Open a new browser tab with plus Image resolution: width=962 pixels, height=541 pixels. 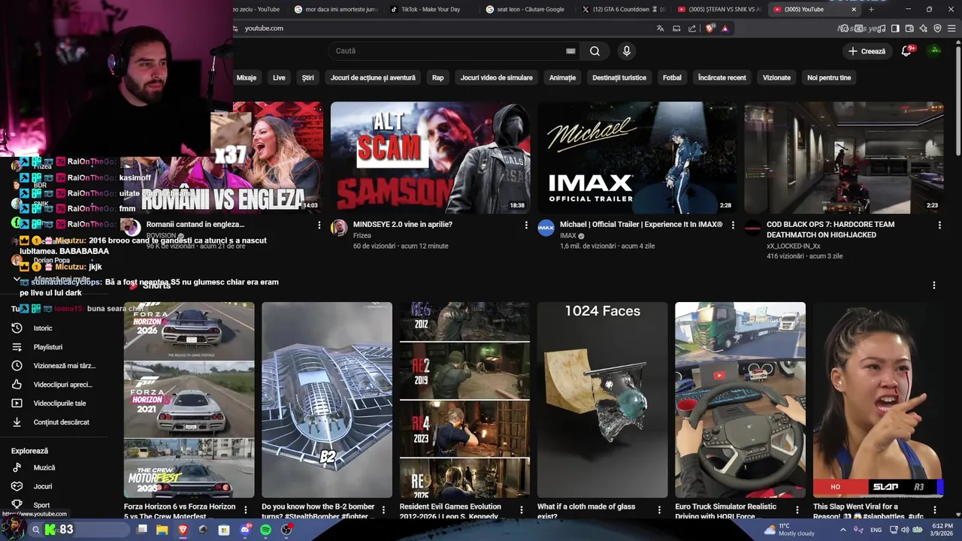[872, 9]
